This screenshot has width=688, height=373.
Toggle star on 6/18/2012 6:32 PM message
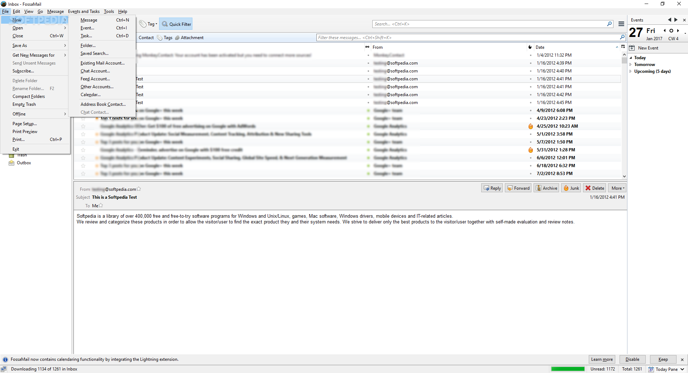(83, 166)
